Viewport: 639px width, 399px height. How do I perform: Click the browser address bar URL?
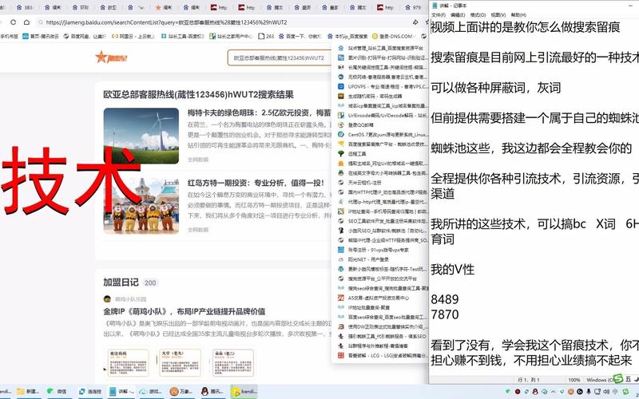click(x=166, y=22)
